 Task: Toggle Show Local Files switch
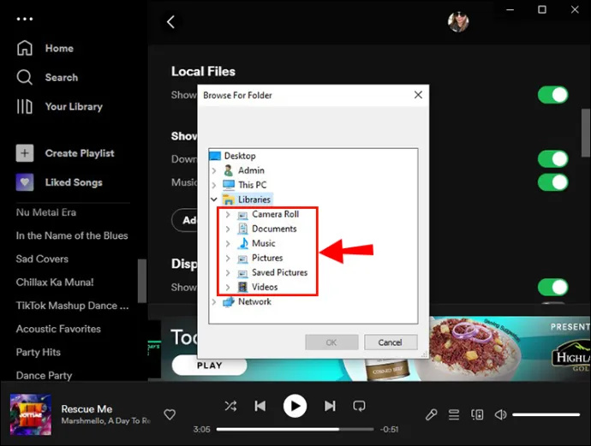click(553, 94)
